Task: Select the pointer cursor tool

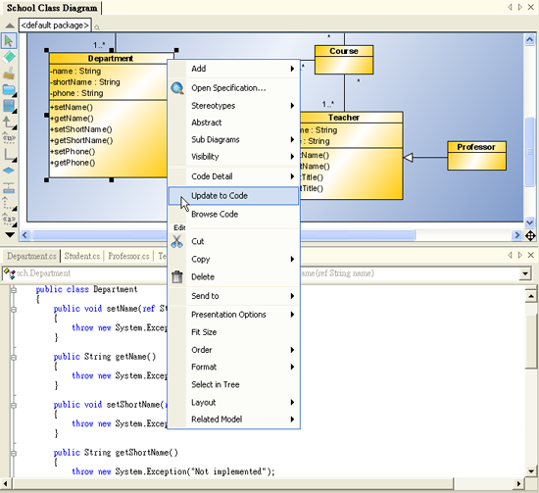Action: (x=9, y=41)
